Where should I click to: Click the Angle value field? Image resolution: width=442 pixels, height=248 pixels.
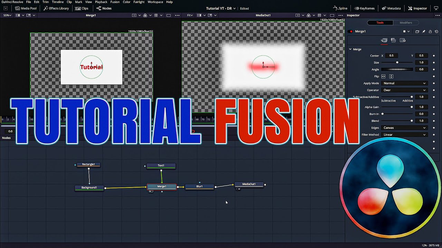[x=421, y=69]
